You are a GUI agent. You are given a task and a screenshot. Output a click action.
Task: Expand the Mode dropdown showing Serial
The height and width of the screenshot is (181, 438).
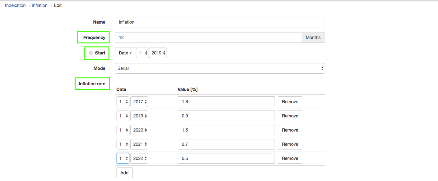[219, 68]
